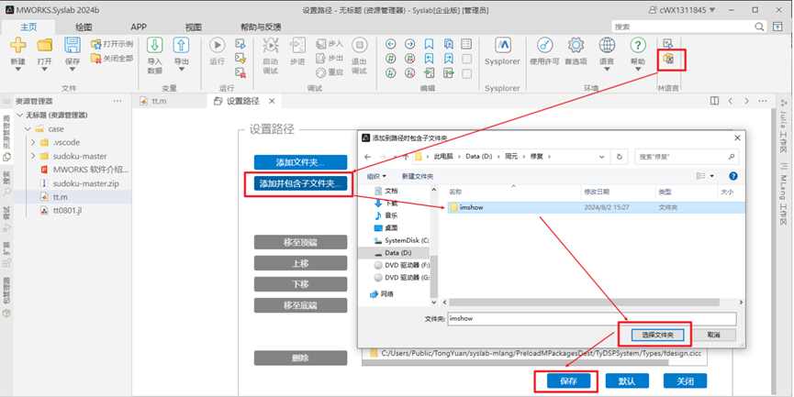The width and height of the screenshot is (794, 397).
Task: Switch to the 绘图 ribbon tab
Action: [84, 27]
